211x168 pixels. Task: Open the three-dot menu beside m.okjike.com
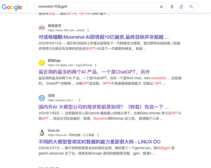tap(96, 65)
